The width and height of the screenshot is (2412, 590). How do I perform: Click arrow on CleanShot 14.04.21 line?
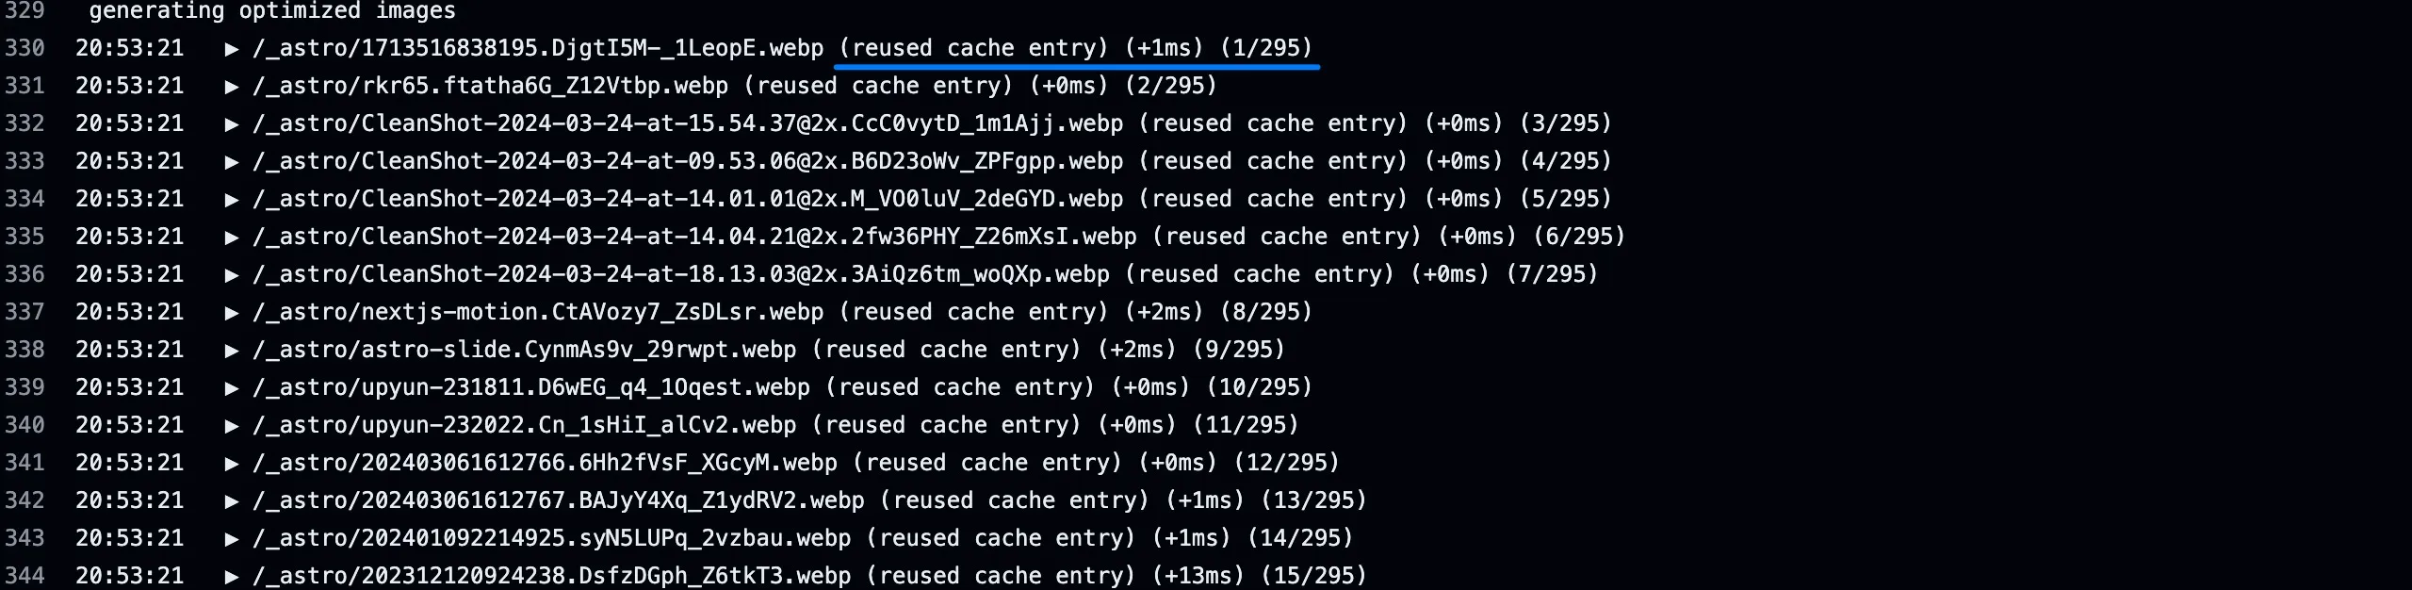(x=232, y=238)
